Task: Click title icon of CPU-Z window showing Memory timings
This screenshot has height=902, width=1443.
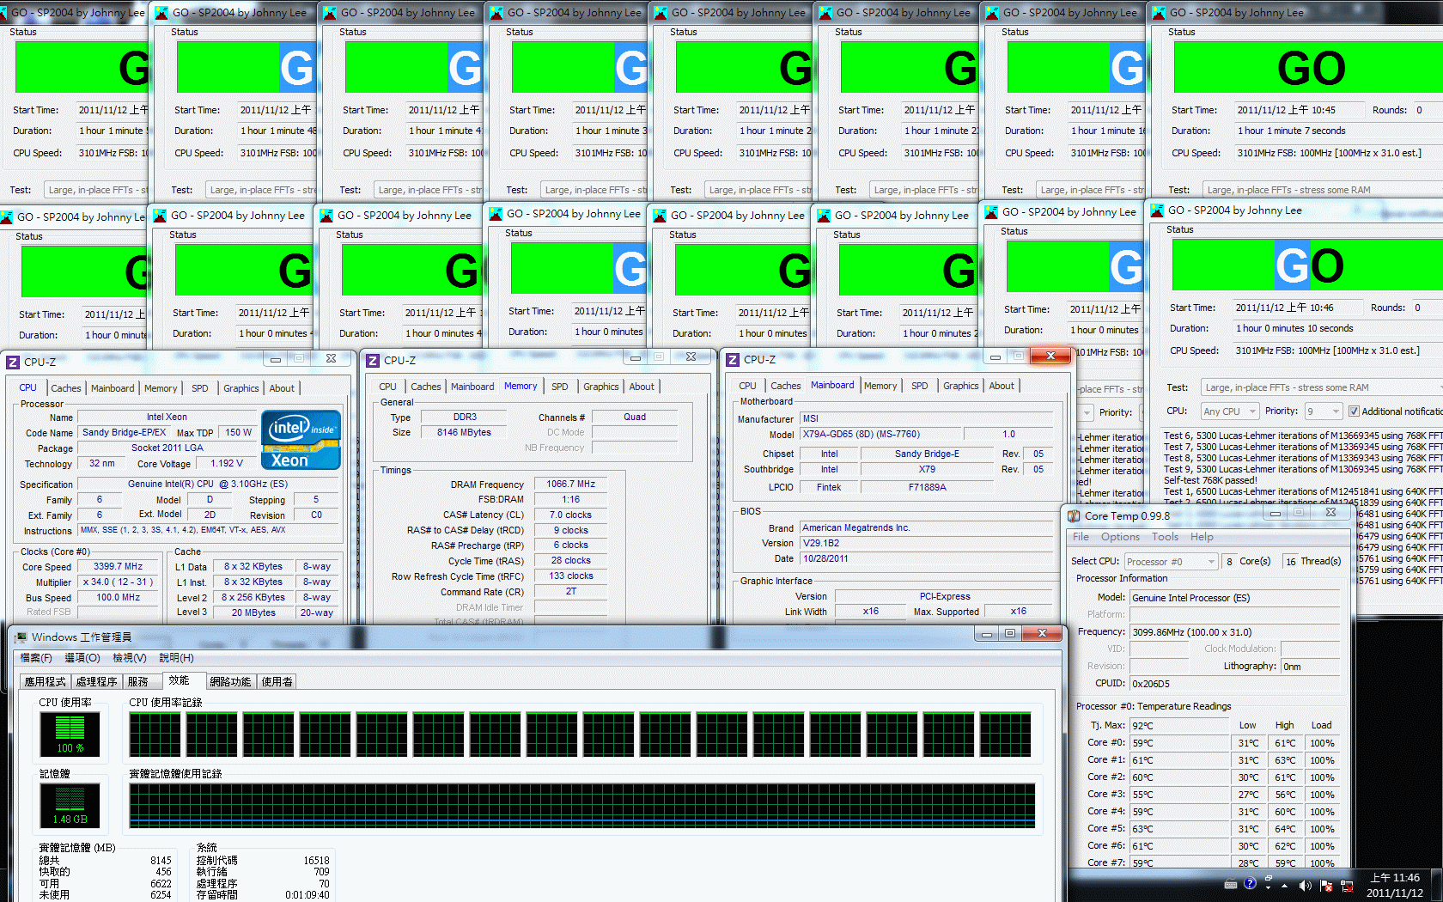Action: point(373,360)
